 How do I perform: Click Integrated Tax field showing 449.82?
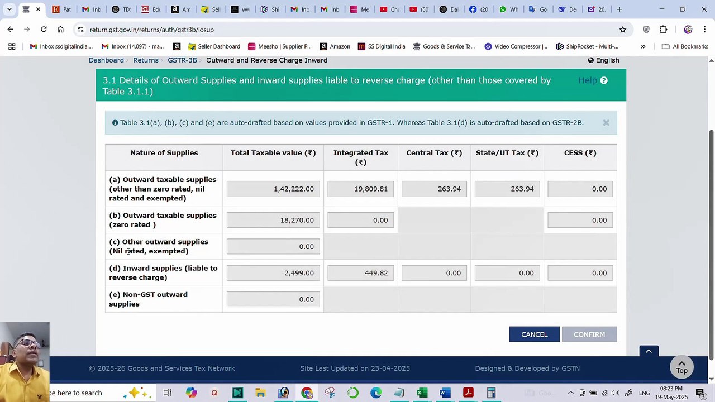360,273
